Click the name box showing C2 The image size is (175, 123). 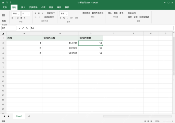(9, 28)
